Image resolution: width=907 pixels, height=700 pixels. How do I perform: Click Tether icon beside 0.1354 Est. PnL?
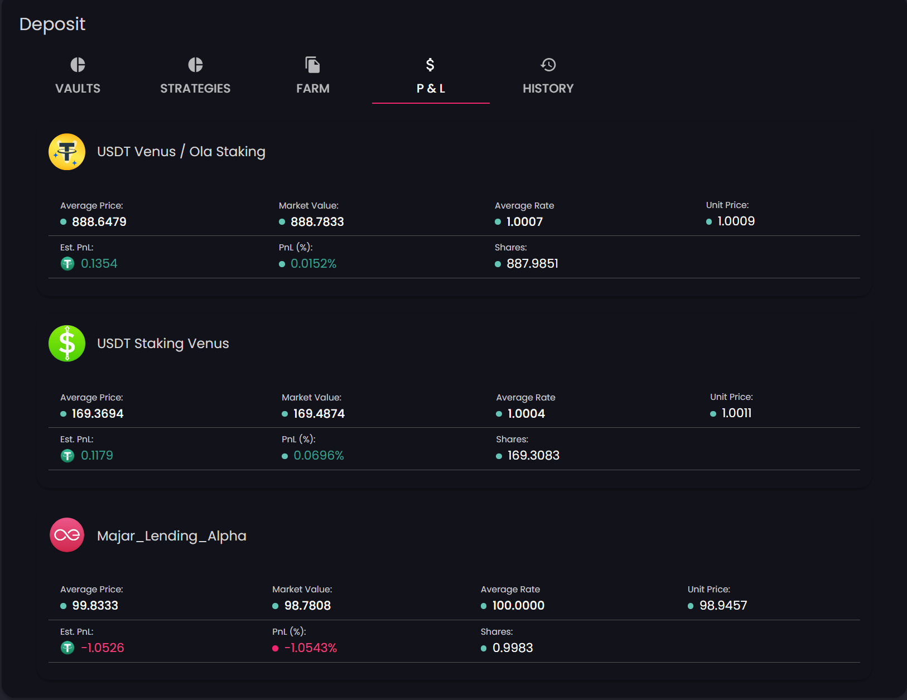pos(67,264)
